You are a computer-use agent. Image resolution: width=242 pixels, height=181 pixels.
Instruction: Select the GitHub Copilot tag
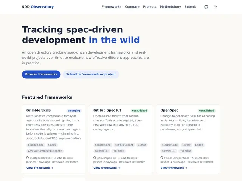(x=124, y=145)
